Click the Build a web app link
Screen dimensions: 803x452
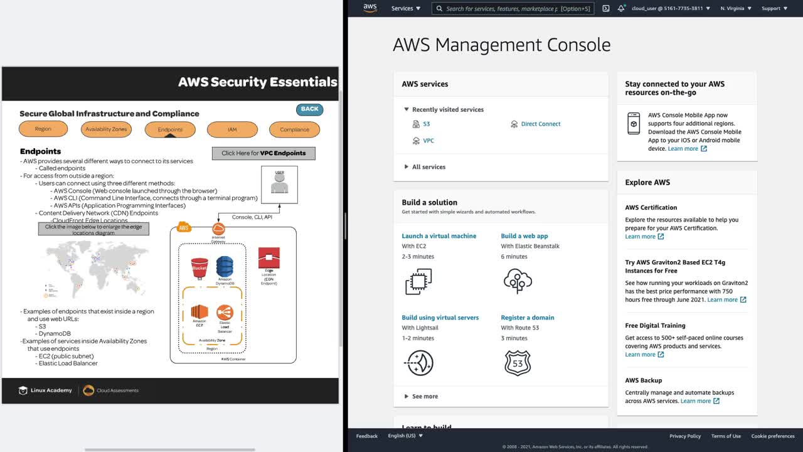tap(524, 236)
